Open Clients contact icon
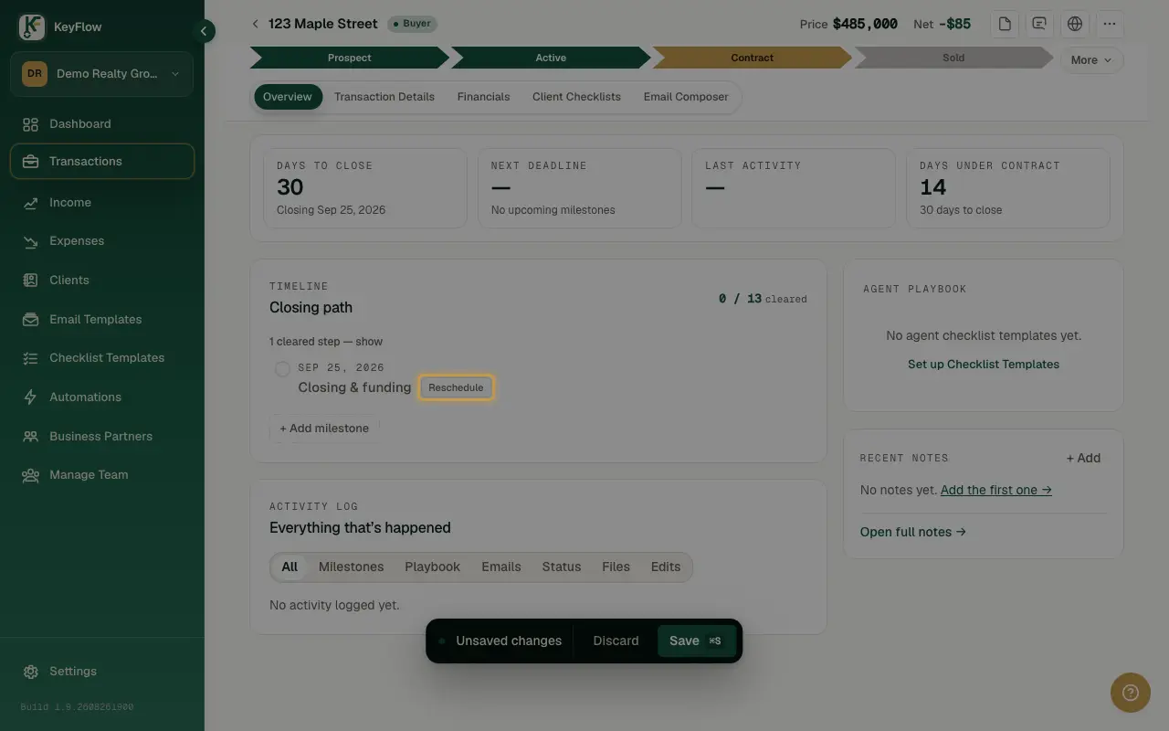This screenshot has height=731, width=1169. tap(30, 281)
